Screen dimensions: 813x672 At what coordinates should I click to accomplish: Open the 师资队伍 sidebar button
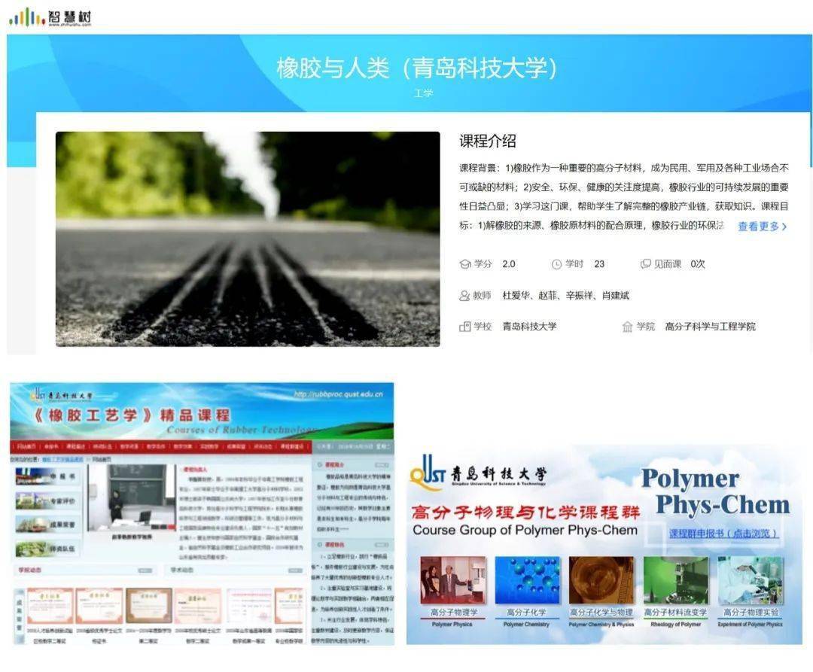pyautogui.click(x=47, y=548)
